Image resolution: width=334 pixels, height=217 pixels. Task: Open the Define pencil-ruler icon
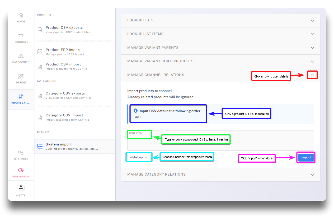pyautogui.click(x=21, y=76)
